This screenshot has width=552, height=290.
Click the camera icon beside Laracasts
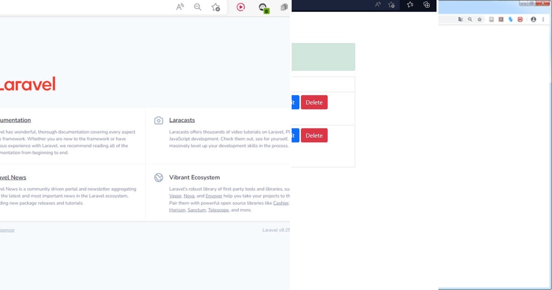tap(158, 120)
